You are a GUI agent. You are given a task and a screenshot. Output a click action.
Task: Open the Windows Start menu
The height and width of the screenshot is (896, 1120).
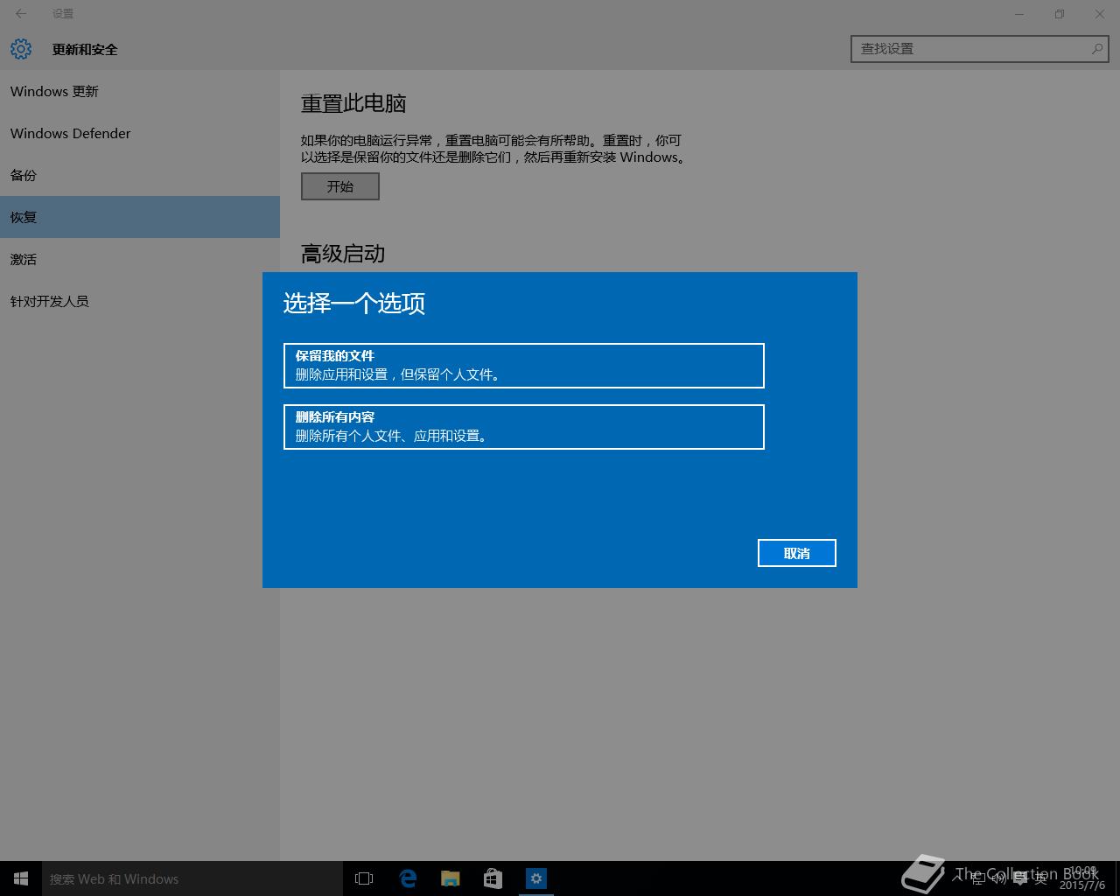point(21,878)
